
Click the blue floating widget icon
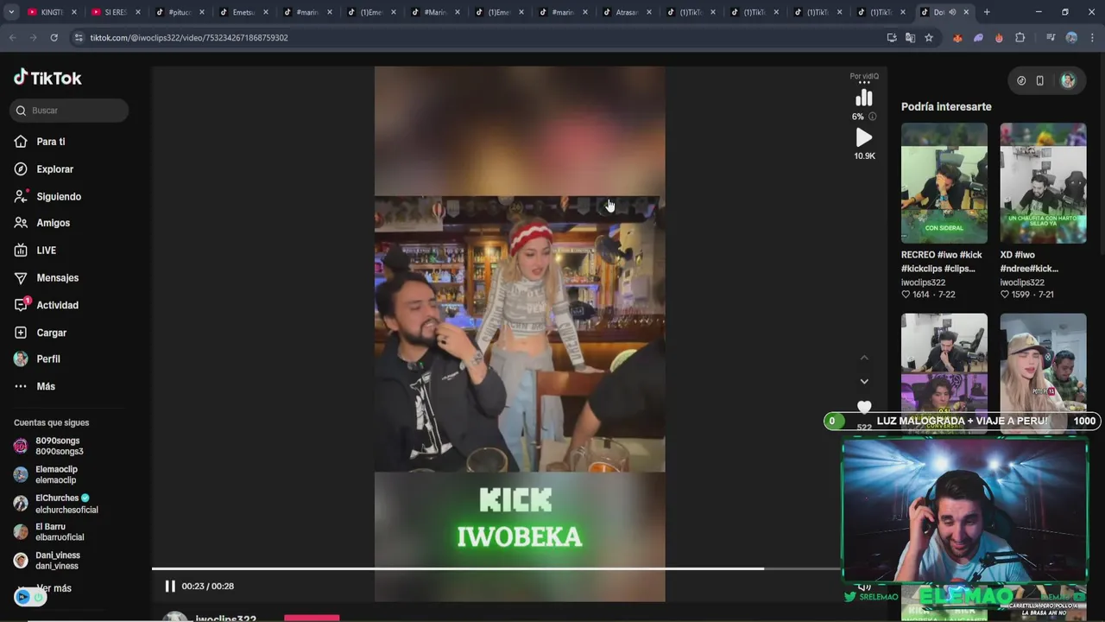pyautogui.click(x=23, y=597)
